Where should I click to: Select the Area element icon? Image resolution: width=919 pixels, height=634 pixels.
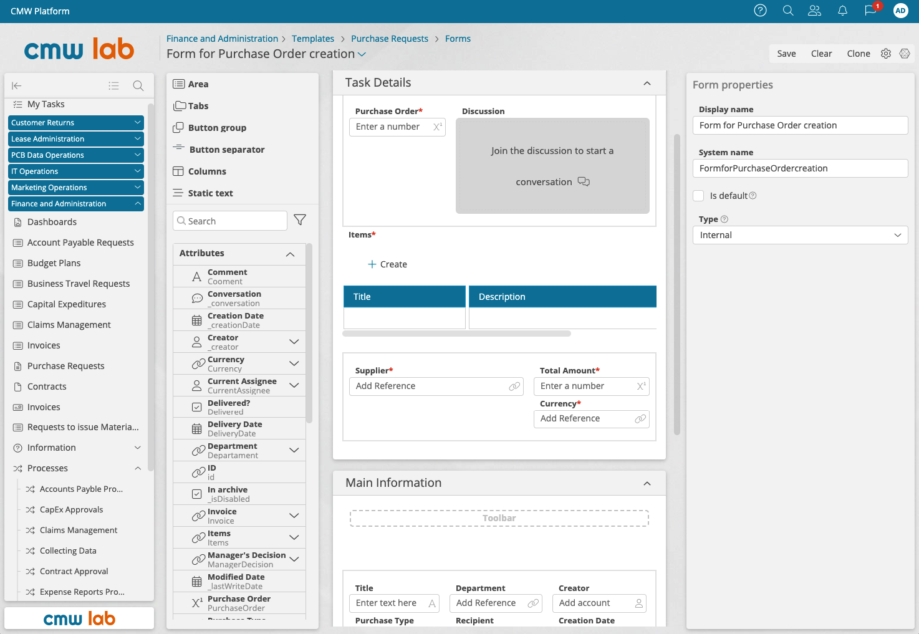point(179,84)
